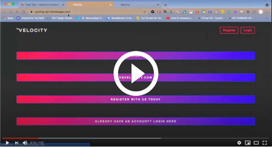Bookmark page with the star icon
Viewport: 272px width, 147px height.
pos(144,12)
